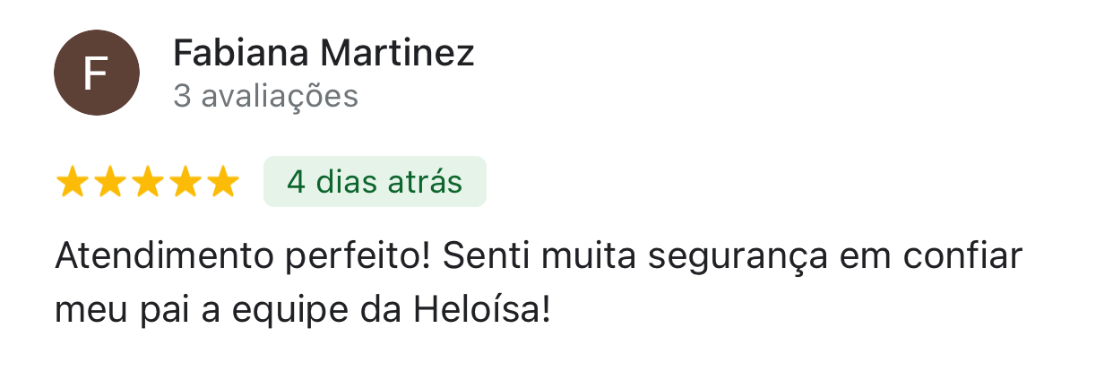The width and height of the screenshot is (1113, 380).
Task: Click the word "muita" in the review
Action: pos(587,258)
